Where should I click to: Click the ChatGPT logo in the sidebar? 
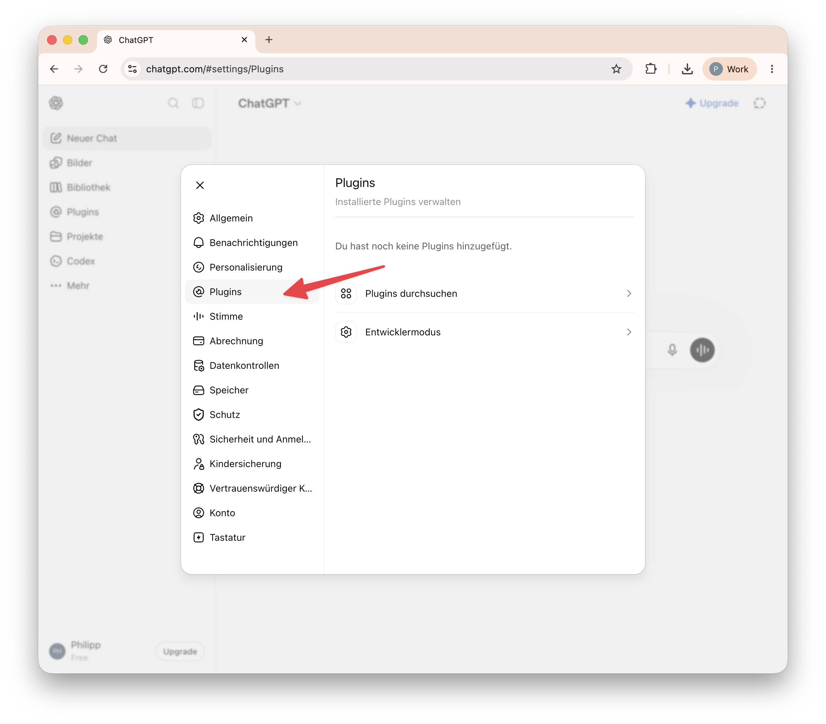click(56, 103)
